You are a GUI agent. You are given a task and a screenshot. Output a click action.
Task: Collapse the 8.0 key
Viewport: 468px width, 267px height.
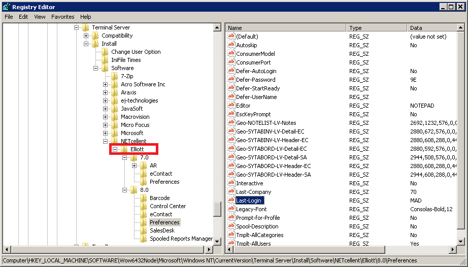pos(125,190)
